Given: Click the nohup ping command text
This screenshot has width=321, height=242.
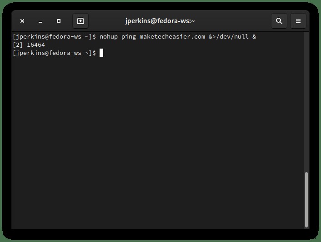Looking at the screenshot, I should (177, 37).
